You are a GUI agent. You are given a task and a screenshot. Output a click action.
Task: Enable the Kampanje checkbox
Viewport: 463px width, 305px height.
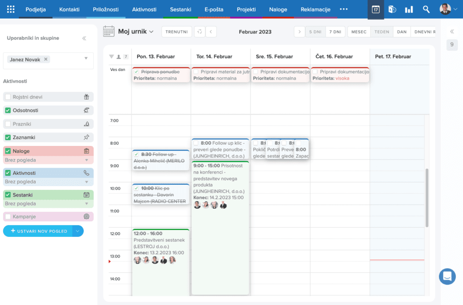pyautogui.click(x=8, y=216)
